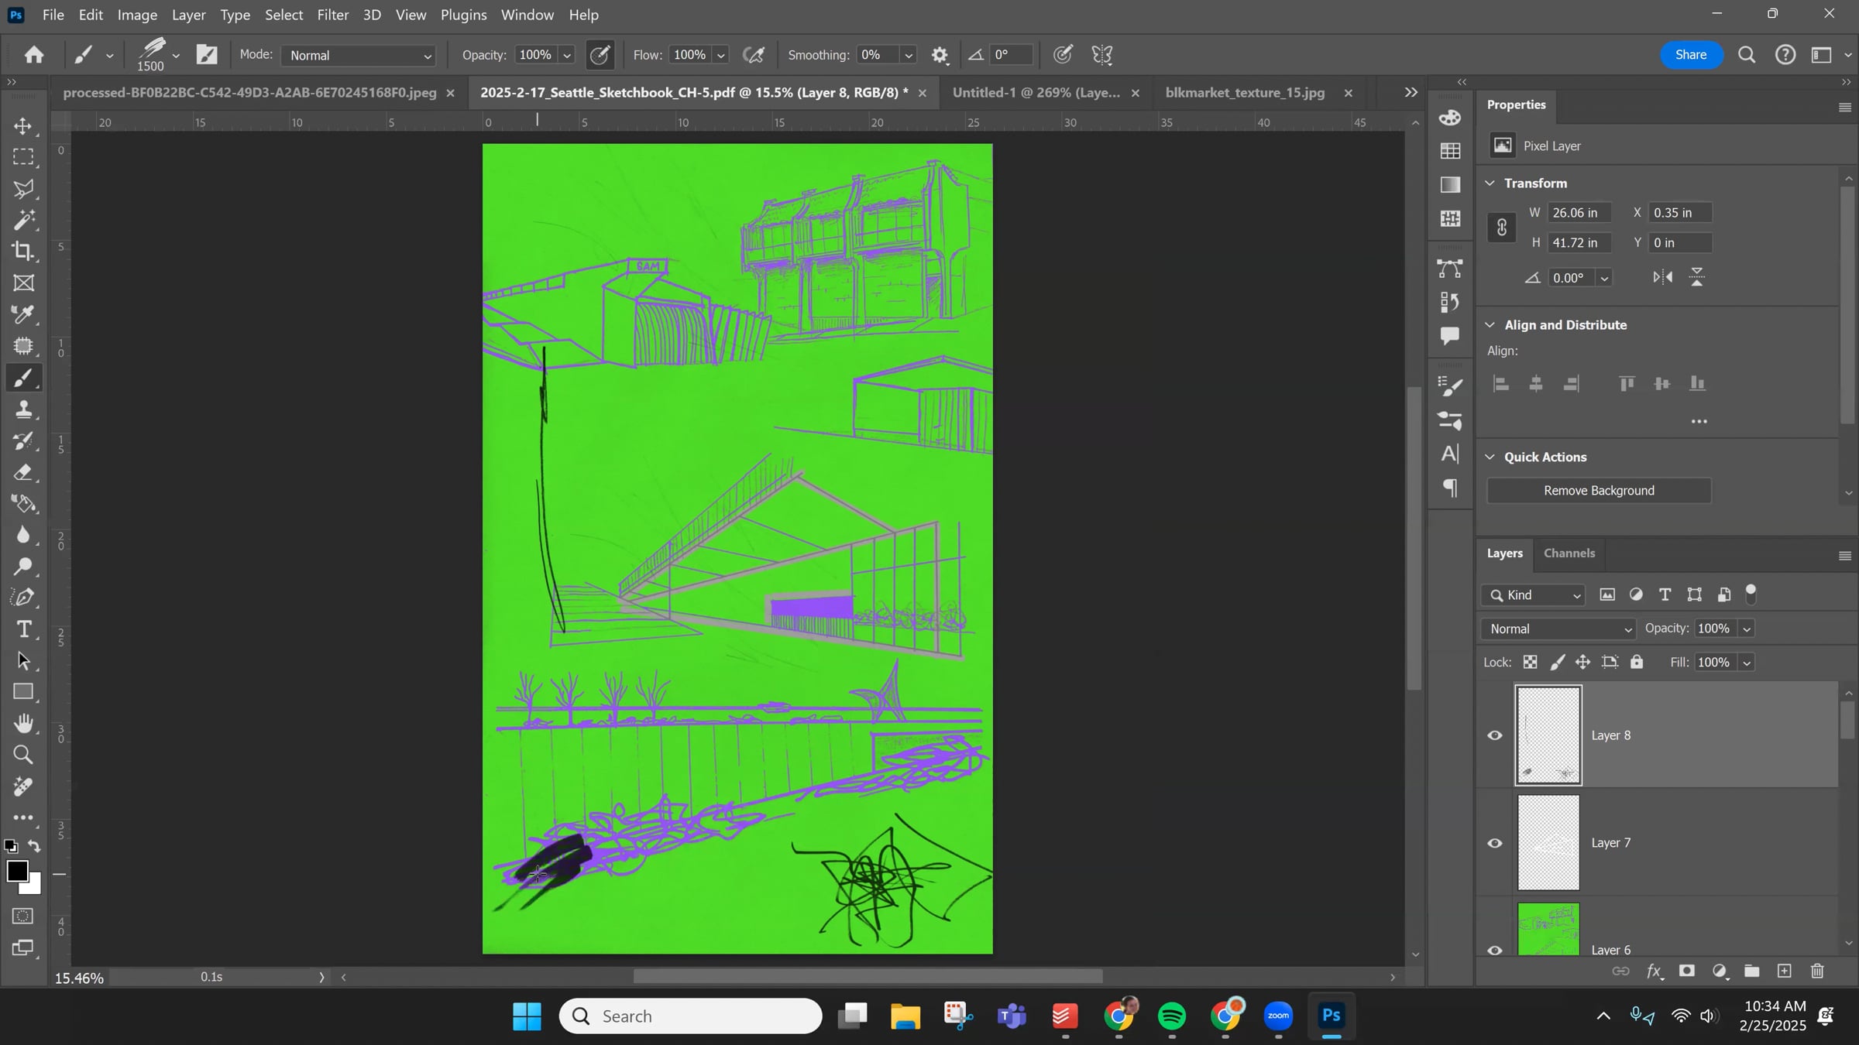Open the Opacity slider dropdown in options bar
Image resolution: width=1859 pixels, height=1045 pixels.
[x=567, y=56]
